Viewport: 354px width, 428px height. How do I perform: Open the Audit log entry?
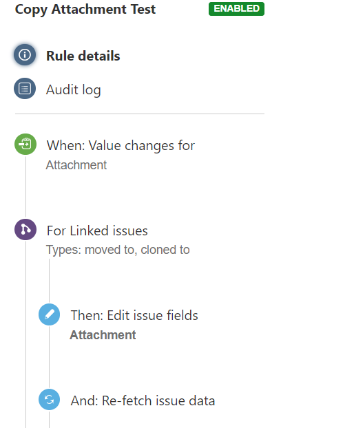point(74,90)
